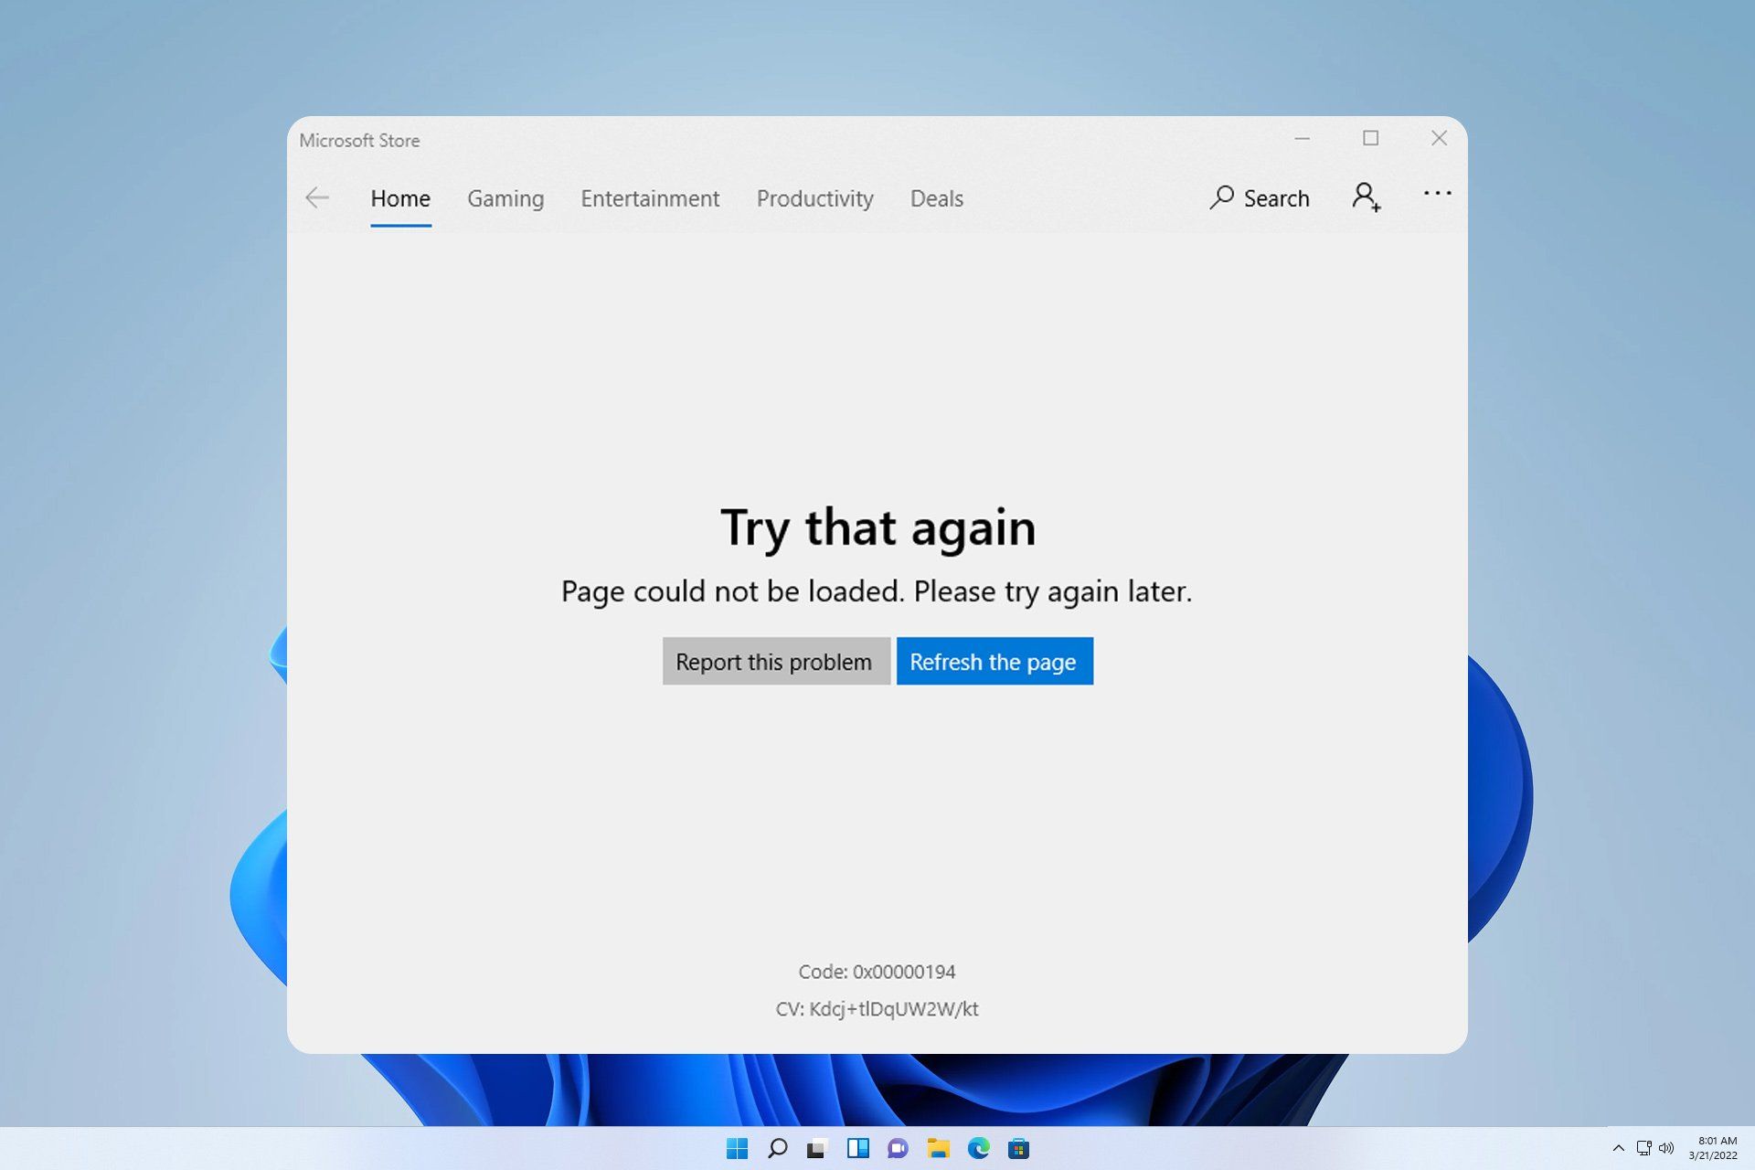
Task: Open Widgets from the taskbar
Action: coord(857,1148)
